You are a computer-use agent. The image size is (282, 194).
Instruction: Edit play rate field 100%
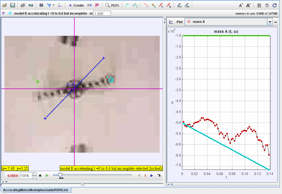tap(26, 176)
